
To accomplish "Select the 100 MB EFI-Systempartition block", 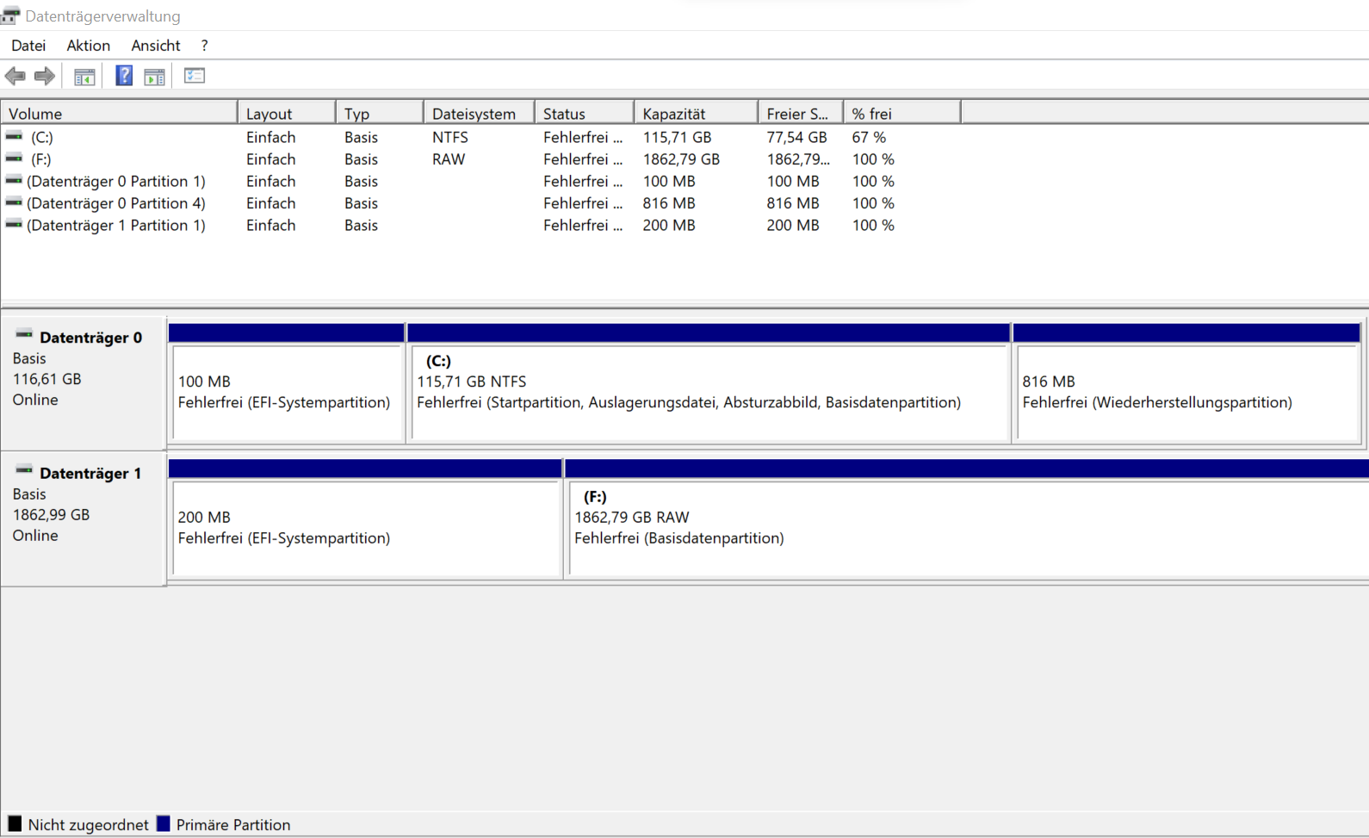I will [x=288, y=393].
